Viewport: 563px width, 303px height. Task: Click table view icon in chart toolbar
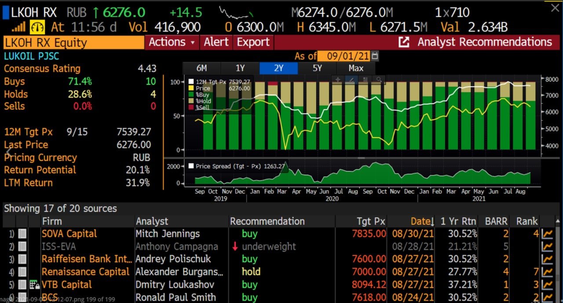click(365, 80)
